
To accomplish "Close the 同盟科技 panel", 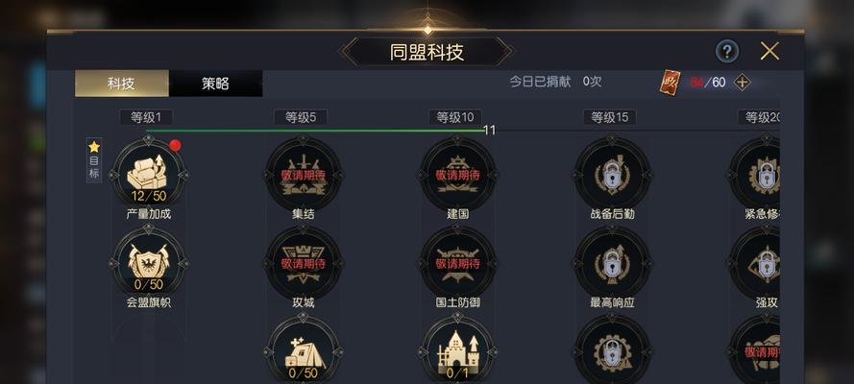I will pos(769,52).
